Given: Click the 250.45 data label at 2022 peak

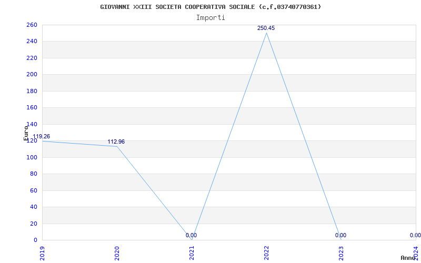Looking at the screenshot, I should coord(266,28).
